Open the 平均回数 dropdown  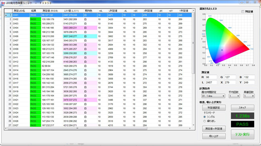pos(234,96)
